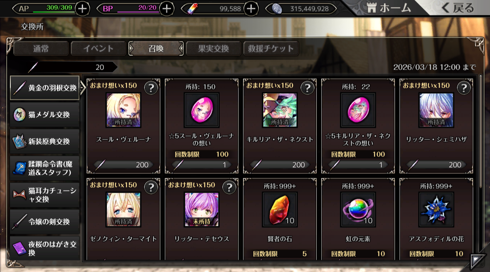Open help for リッター・シェミハザ card
Screen dimensions: 490x272
click(x=464, y=88)
